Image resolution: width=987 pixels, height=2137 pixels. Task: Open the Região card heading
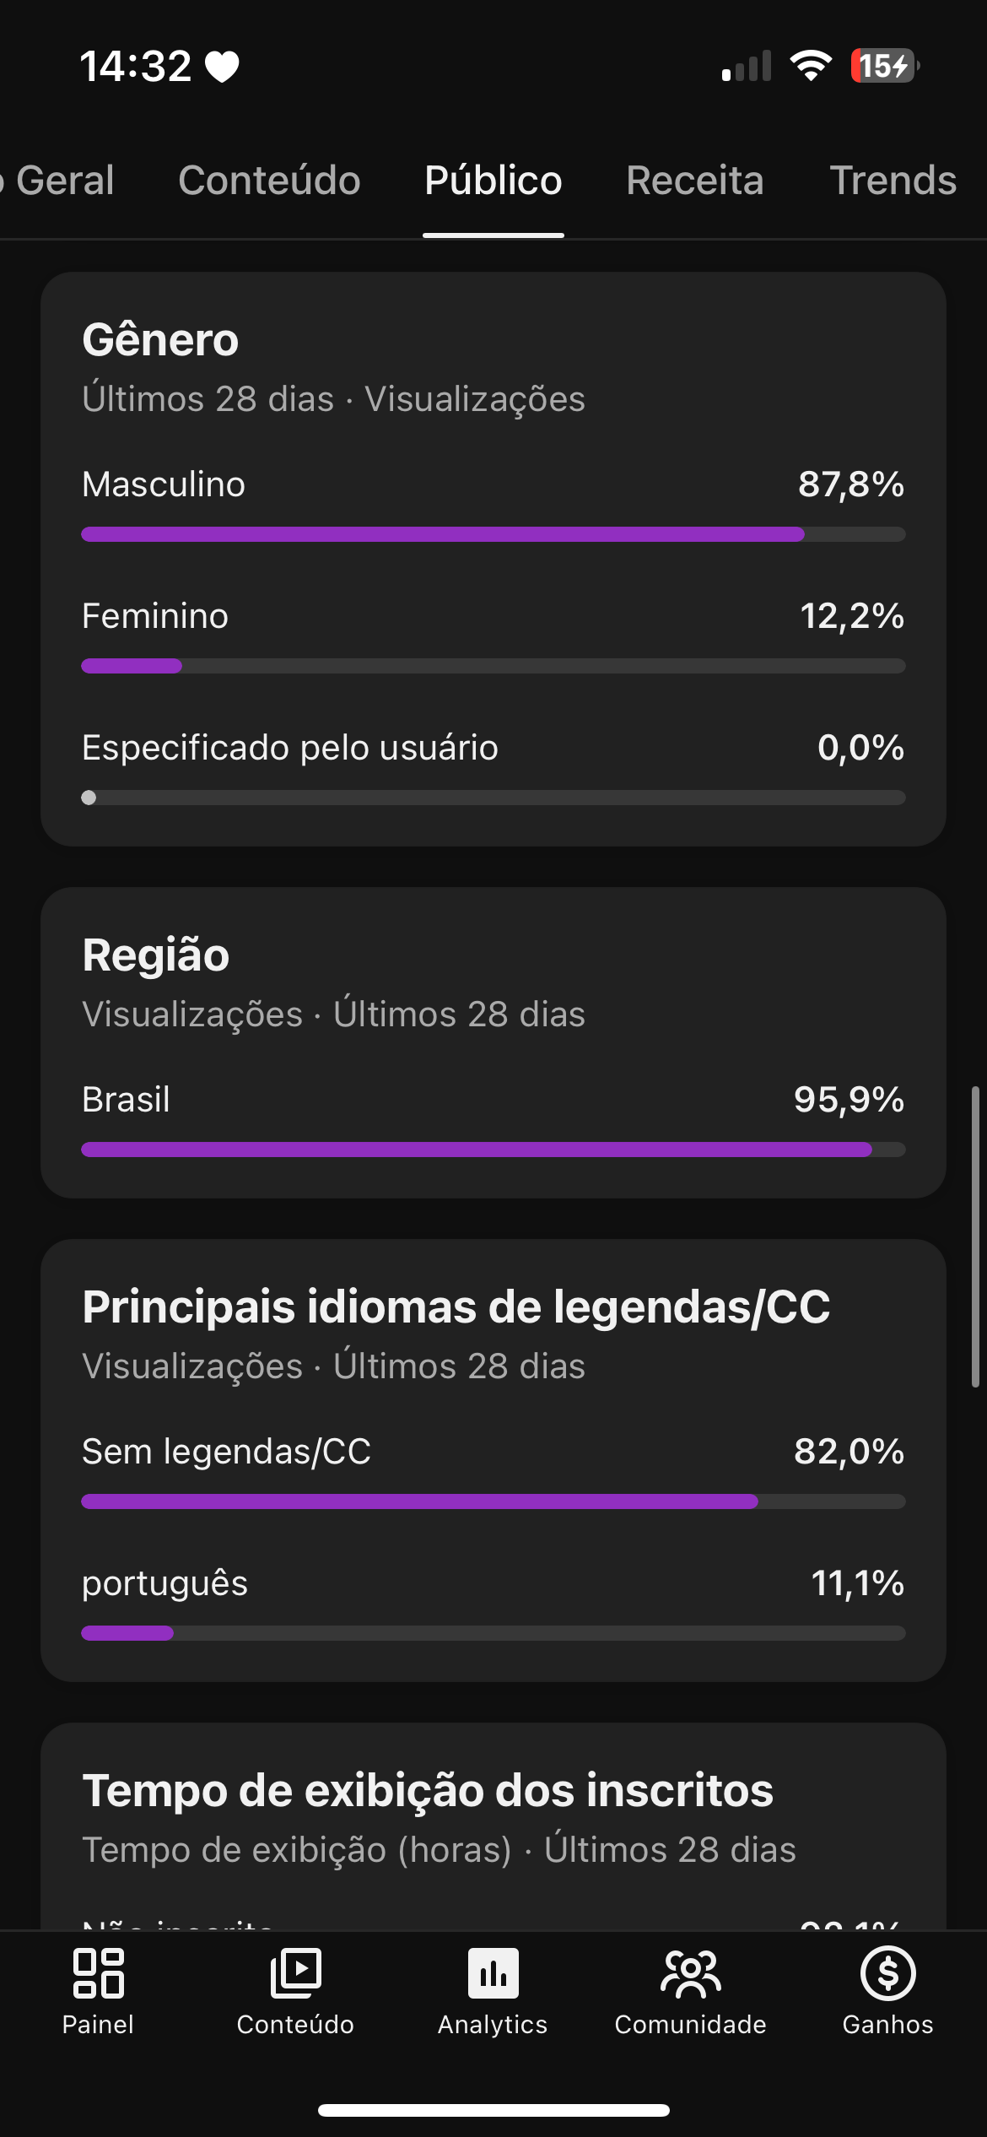point(156,955)
